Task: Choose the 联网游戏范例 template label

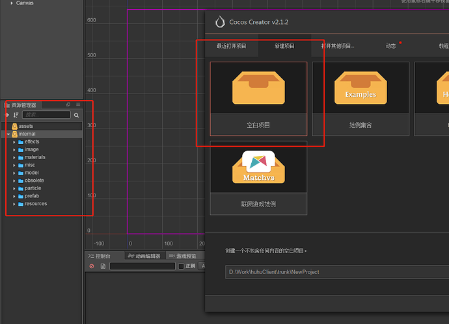Action: (x=258, y=204)
